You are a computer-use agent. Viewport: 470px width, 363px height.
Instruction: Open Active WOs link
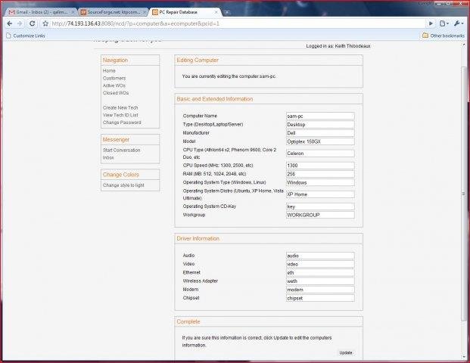pos(114,85)
